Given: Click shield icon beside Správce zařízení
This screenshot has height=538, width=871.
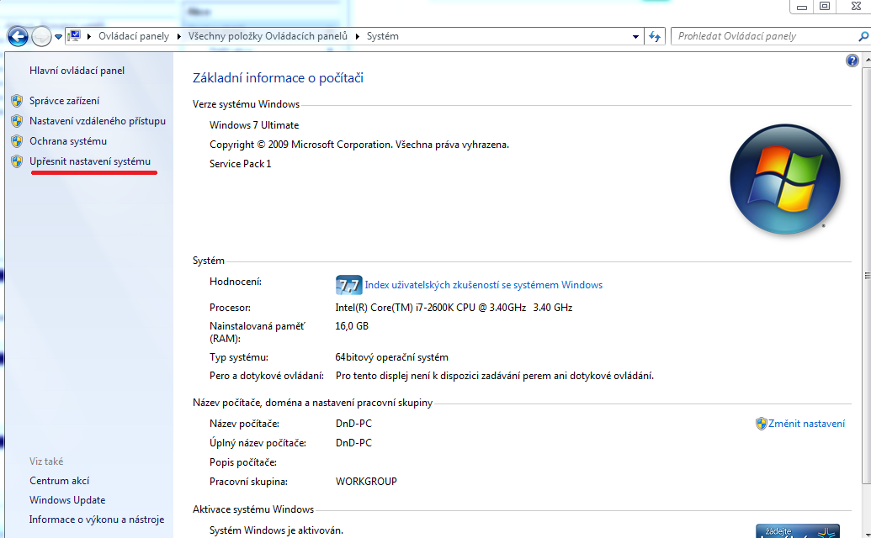Looking at the screenshot, I should (x=17, y=101).
